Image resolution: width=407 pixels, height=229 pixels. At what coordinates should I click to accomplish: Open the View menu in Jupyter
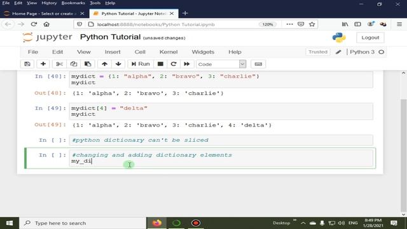pyautogui.click(x=83, y=52)
